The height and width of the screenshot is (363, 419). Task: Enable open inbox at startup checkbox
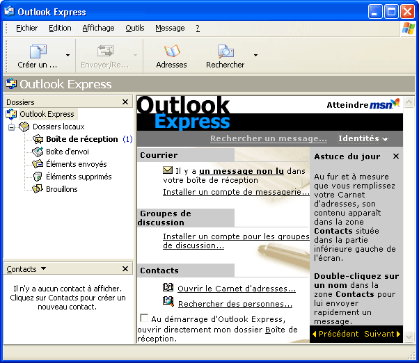coord(144,318)
